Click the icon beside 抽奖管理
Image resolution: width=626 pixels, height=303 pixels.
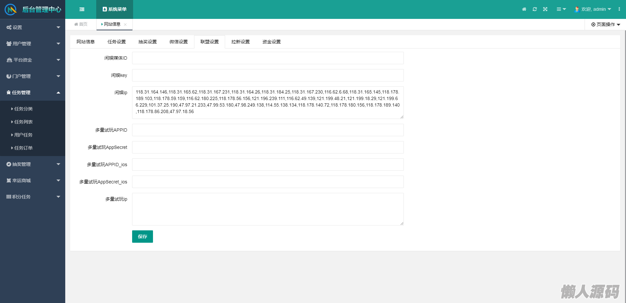click(x=9, y=164)
